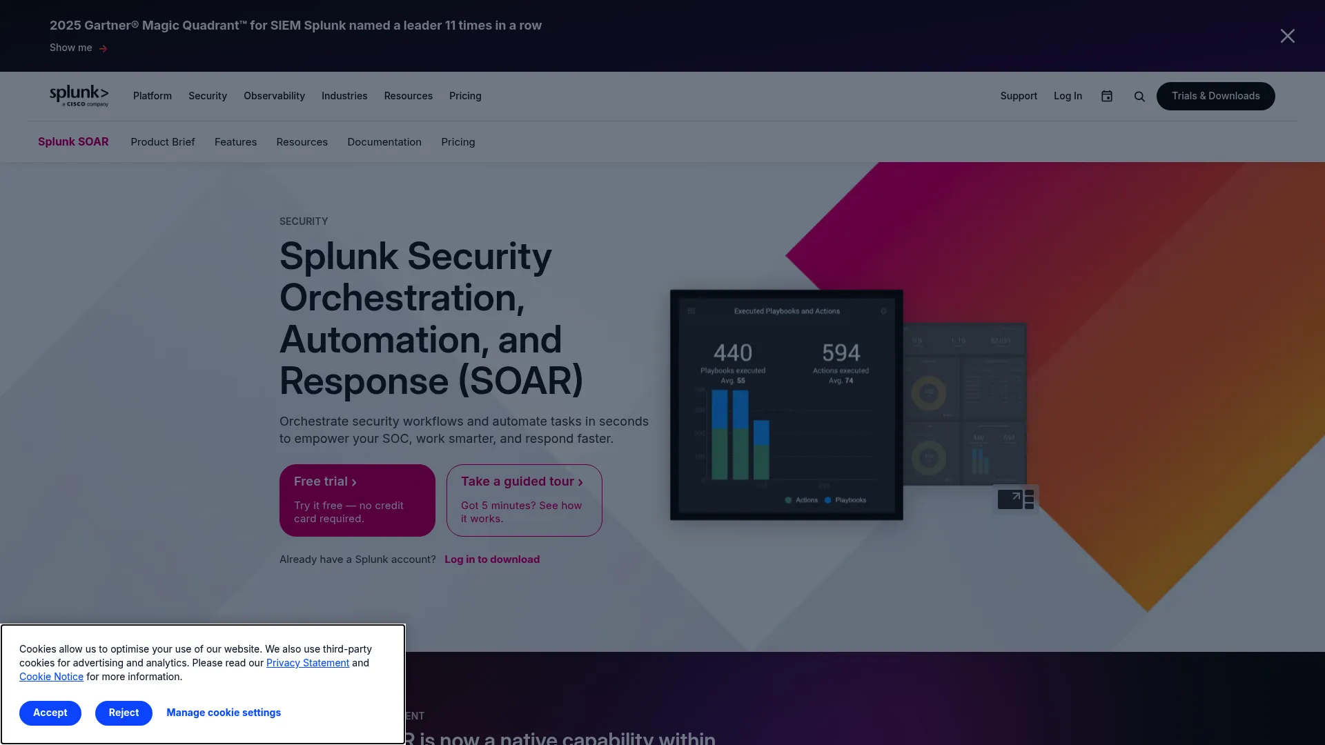Open the Industries menu

tap(344, 96)
